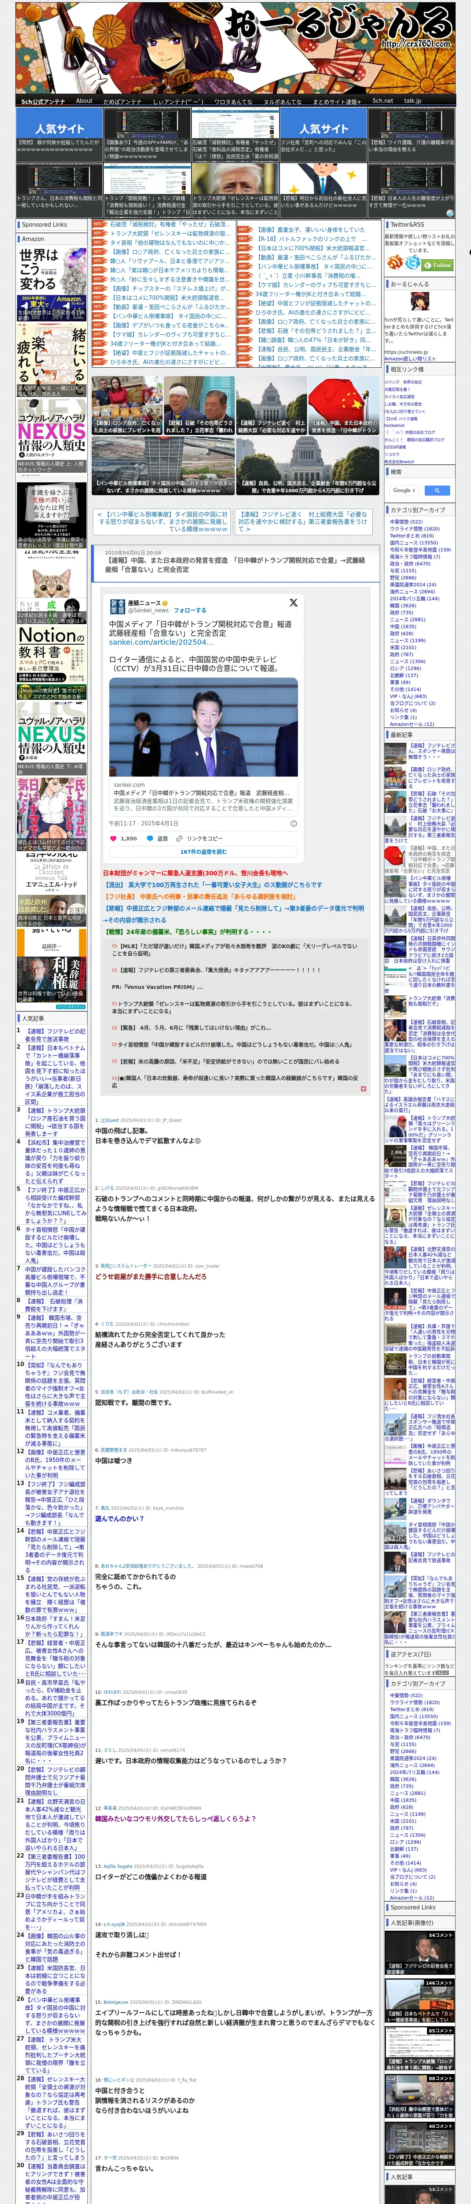Screen dimensions: 471x2204
Task: Open the thumbnail of the blond man in a suit
Action: pyautogui.click(x=235, y=190)
